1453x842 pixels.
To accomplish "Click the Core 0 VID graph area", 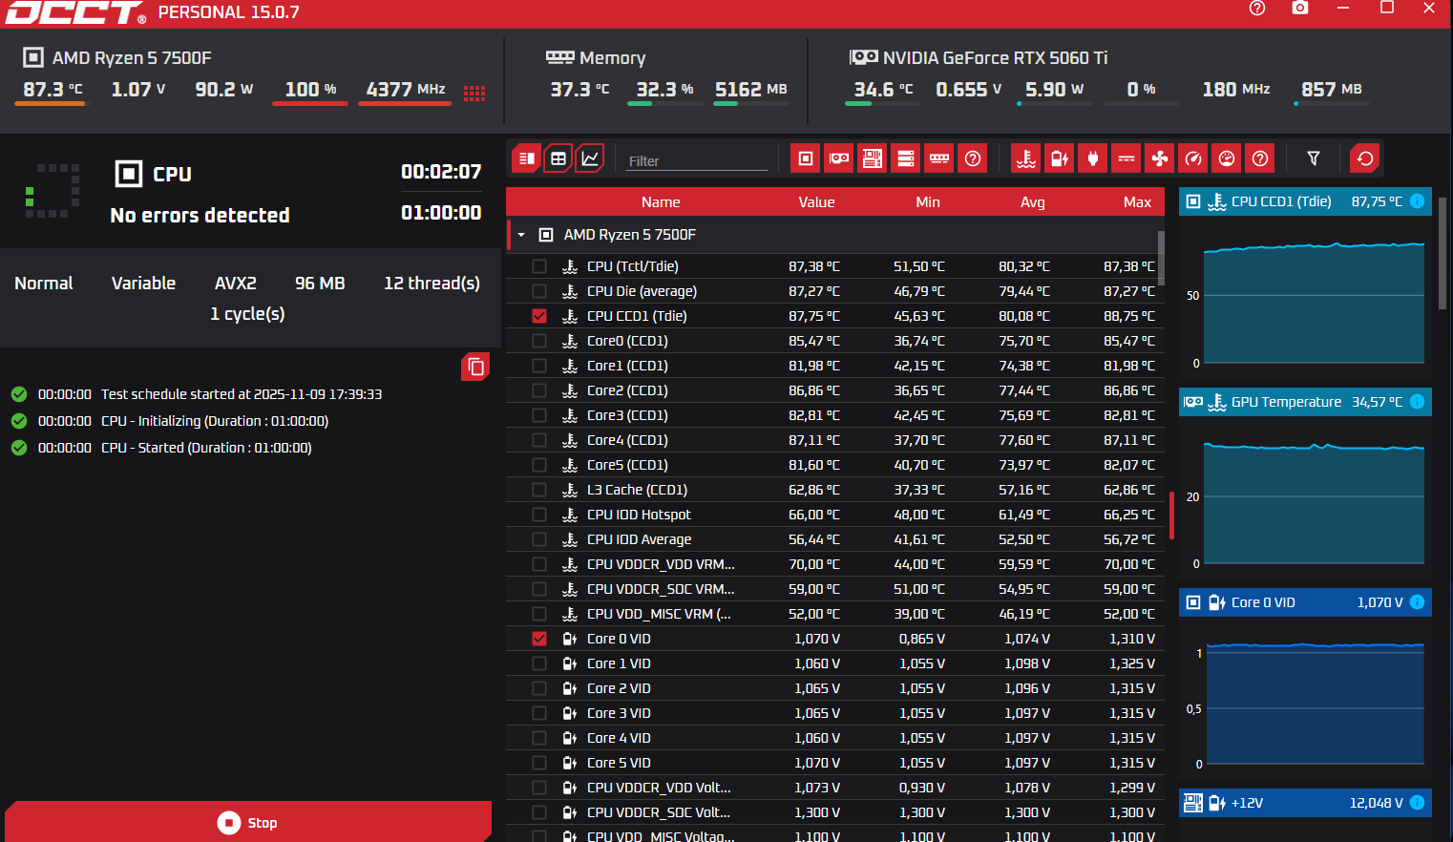I will coord(1316,704).
